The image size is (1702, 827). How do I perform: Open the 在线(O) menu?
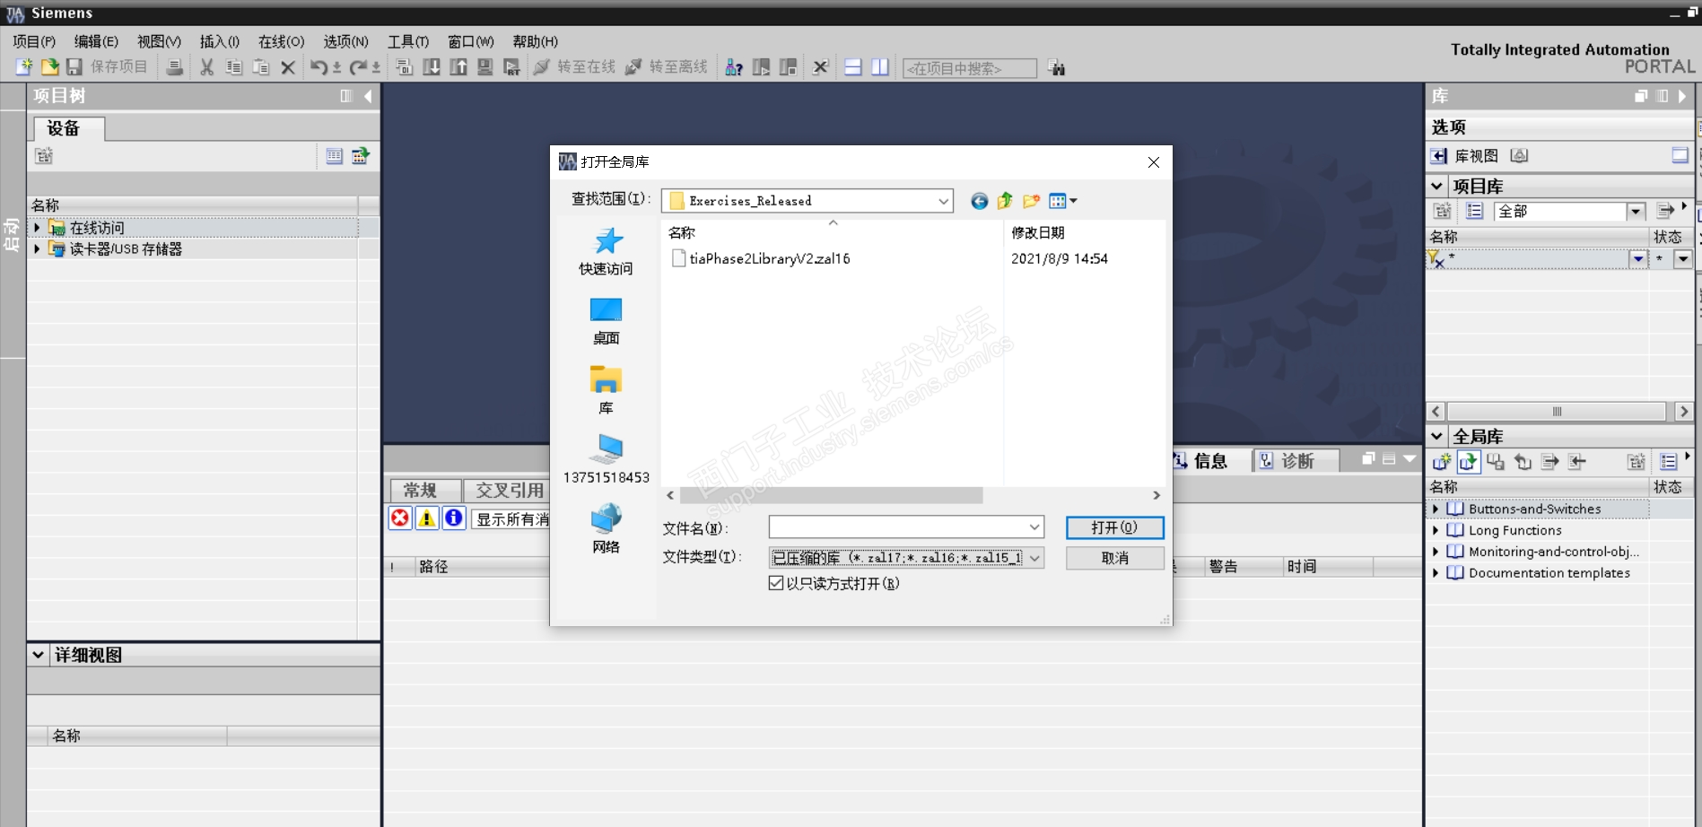[x=281, y=41]
